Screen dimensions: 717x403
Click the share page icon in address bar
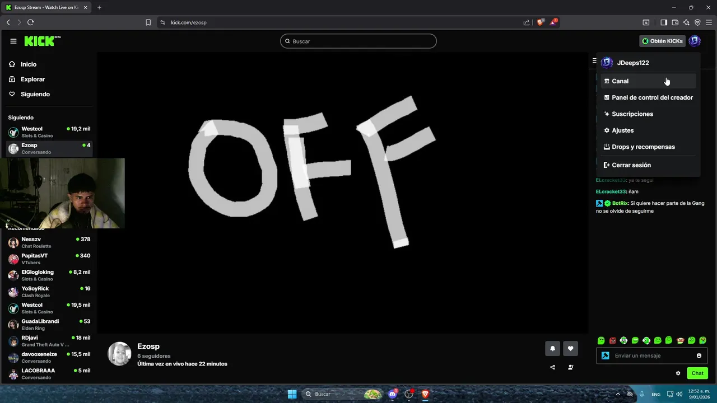(527, 22)
